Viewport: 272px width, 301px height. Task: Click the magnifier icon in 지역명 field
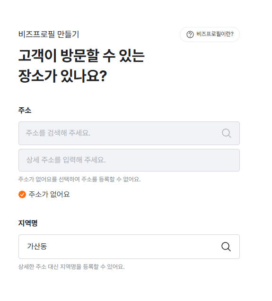pos(226,247)
